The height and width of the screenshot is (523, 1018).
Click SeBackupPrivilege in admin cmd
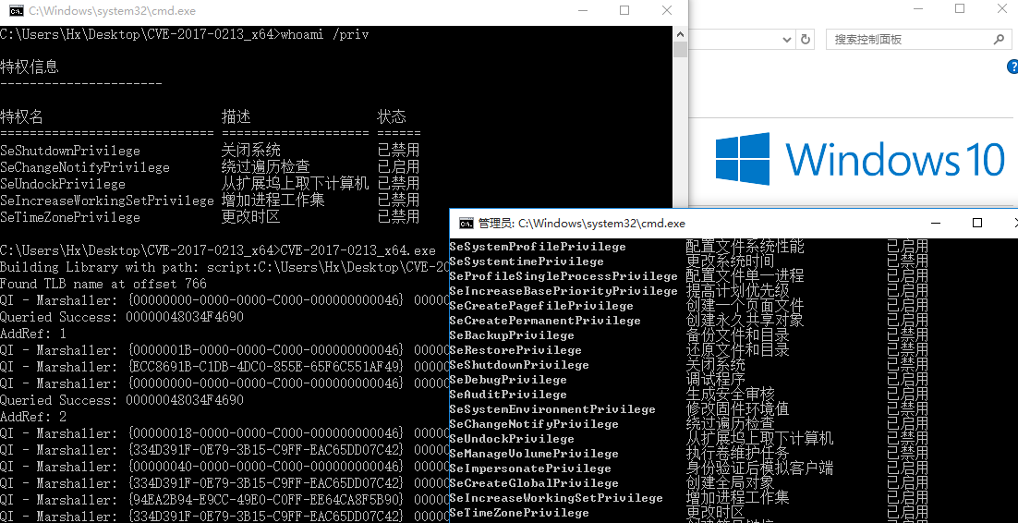pos(512,336)
